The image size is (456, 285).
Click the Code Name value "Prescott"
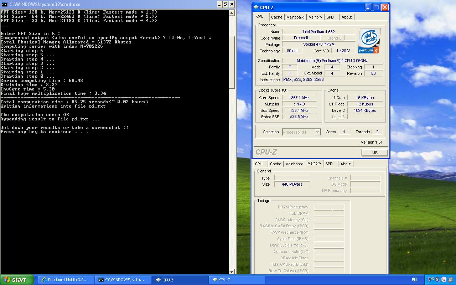pos(301,38)
